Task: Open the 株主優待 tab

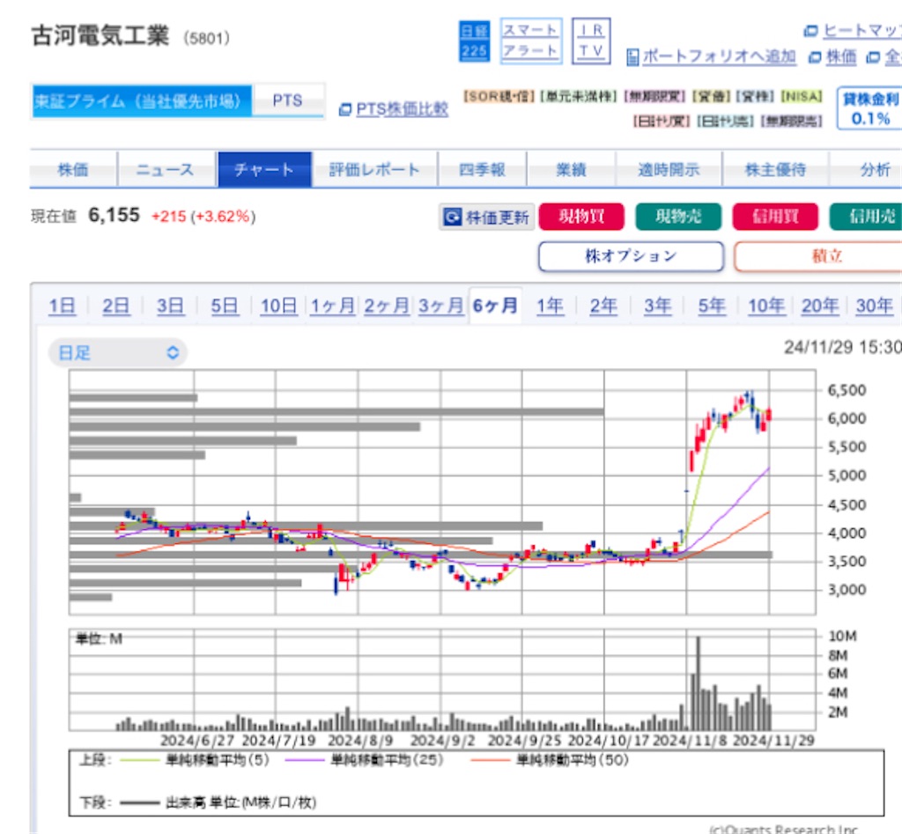Action: click(775, 170)
